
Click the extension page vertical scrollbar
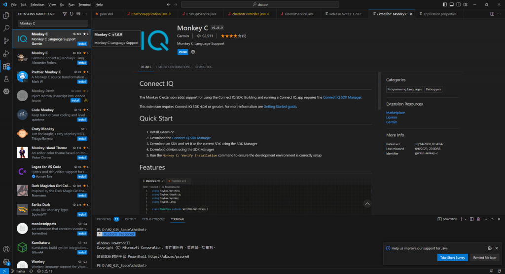point(379,91)
